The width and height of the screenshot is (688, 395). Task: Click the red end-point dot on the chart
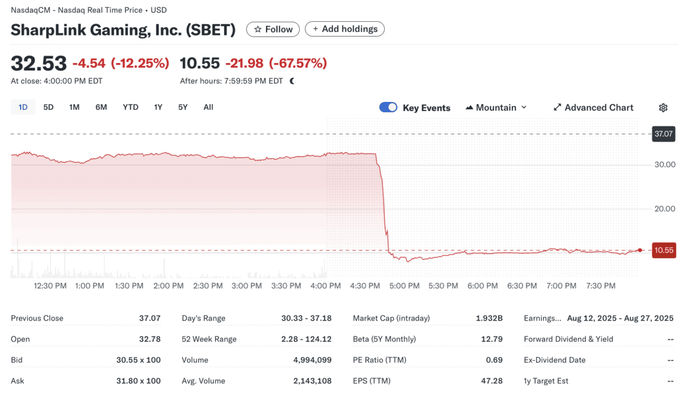point(640,250)
